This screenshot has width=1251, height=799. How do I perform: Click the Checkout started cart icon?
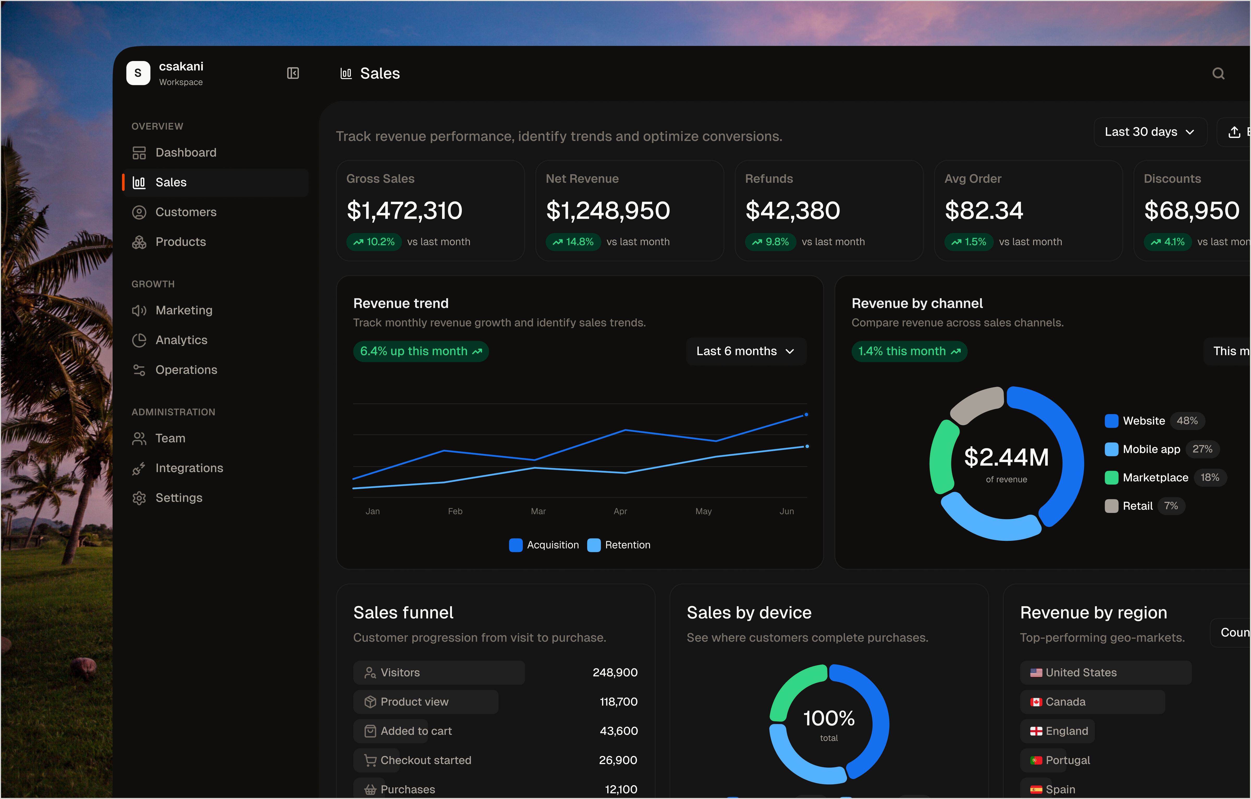(370, 760)
